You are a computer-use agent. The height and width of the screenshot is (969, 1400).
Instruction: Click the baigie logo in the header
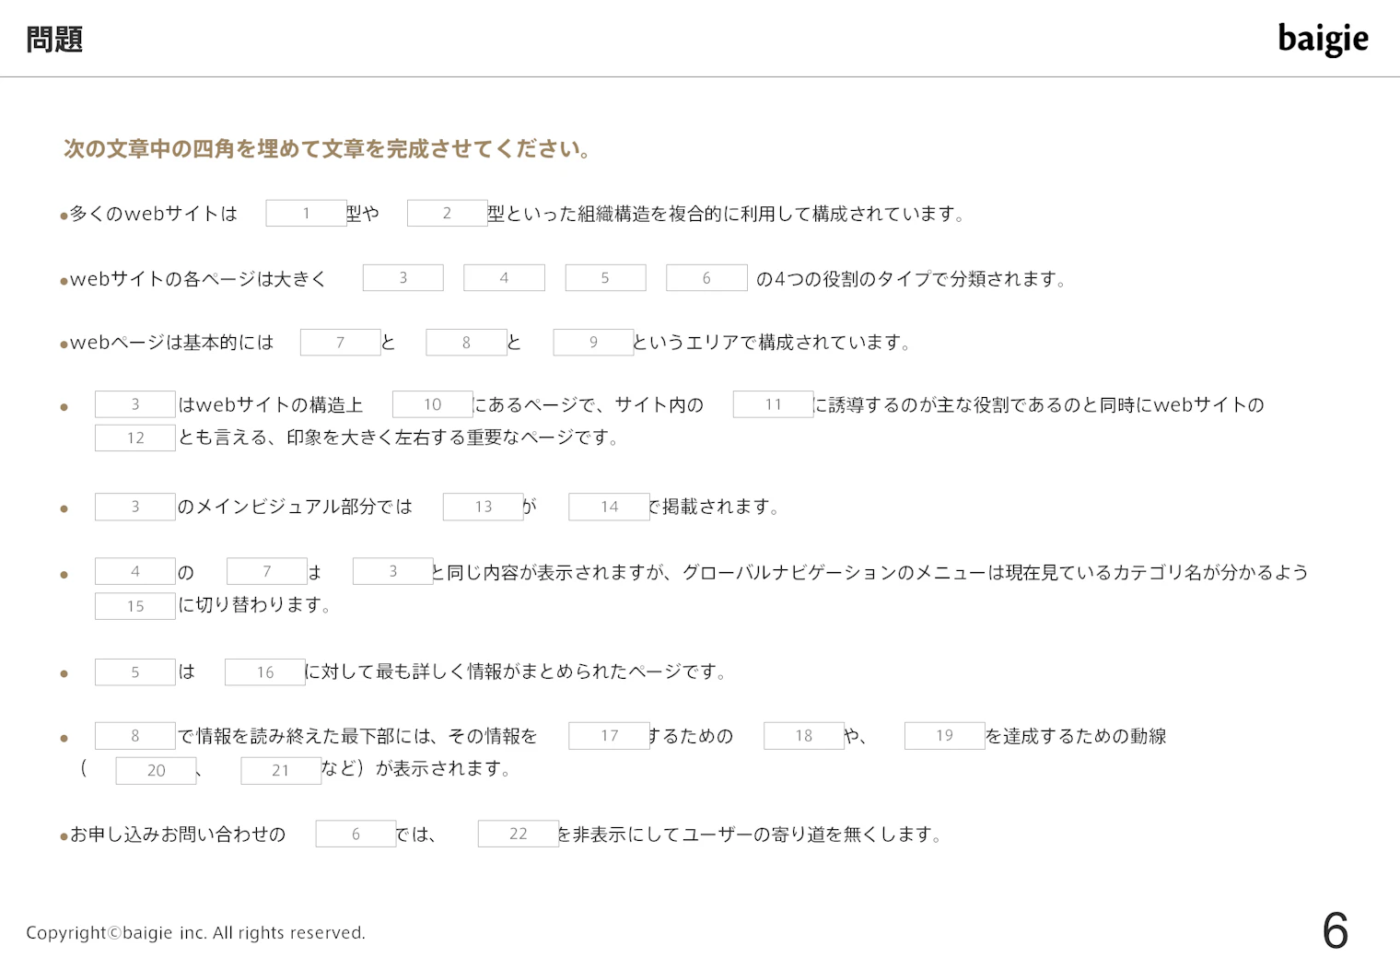coord(1323,40)
